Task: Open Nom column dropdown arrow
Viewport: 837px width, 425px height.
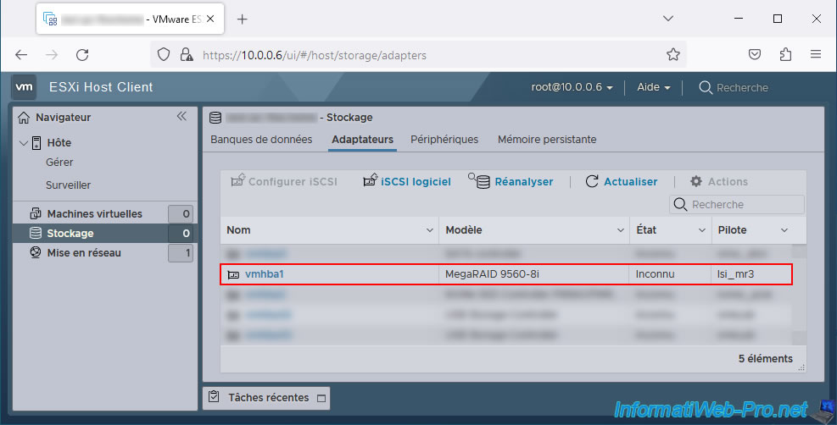Action: 430,230
